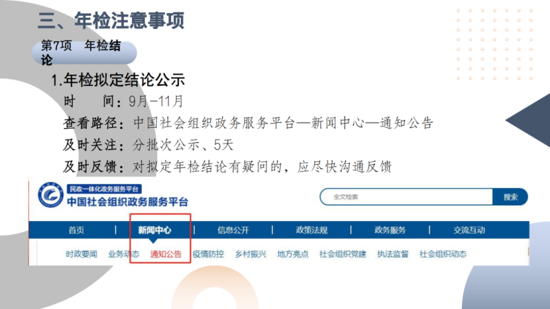Open the 社会组织党建 submenu link
This screenshot has width=550, height=309.
[x=342, y=254]
